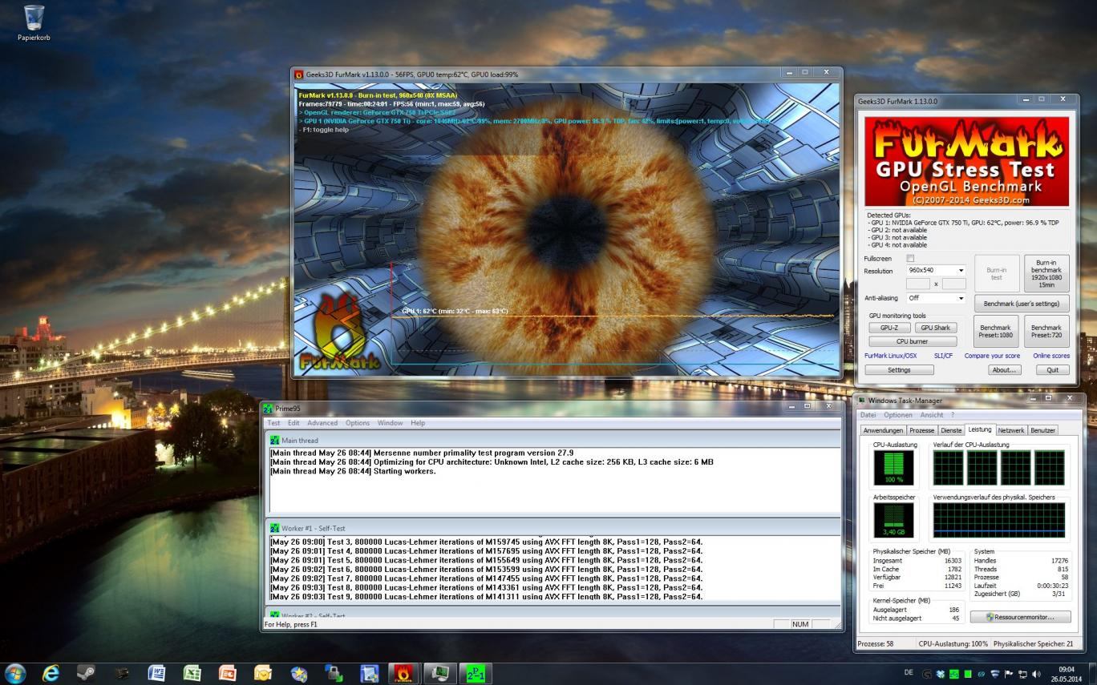The image size is (1097, 685).
Task: Switch to the Netzwerk tab
Action: (x=1010, y=430)
